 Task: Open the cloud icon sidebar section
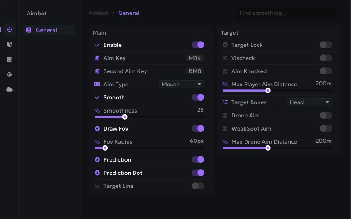[x=10, y=89]
